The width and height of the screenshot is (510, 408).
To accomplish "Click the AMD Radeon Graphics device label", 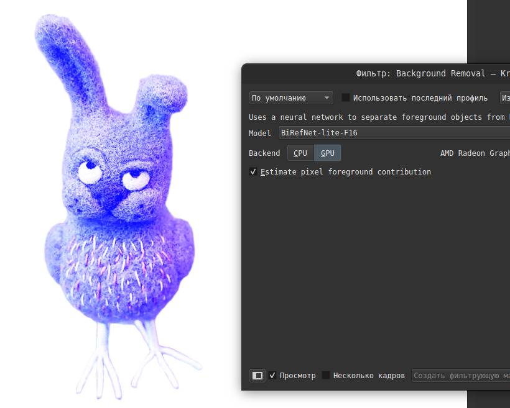I will [x=475, y=153].
